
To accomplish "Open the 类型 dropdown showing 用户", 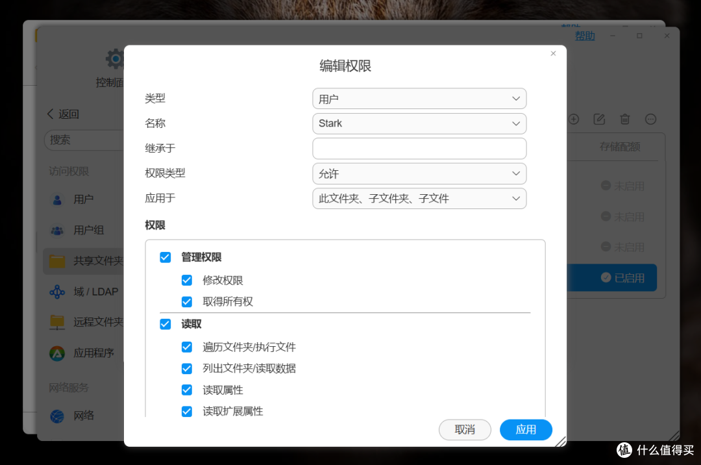I will point(419,98).
